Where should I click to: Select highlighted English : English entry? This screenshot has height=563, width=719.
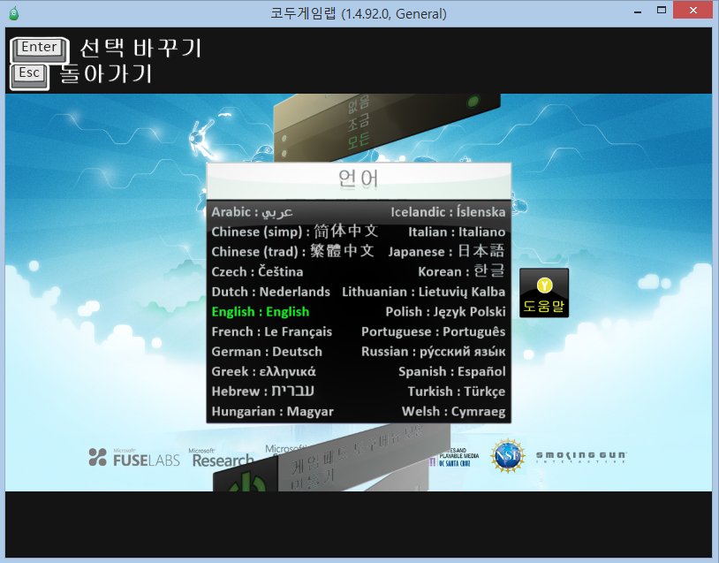[x=260, y=312]
